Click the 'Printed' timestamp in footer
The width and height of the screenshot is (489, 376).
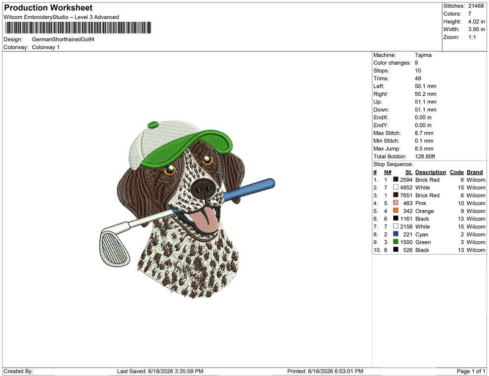coord(326,371)
